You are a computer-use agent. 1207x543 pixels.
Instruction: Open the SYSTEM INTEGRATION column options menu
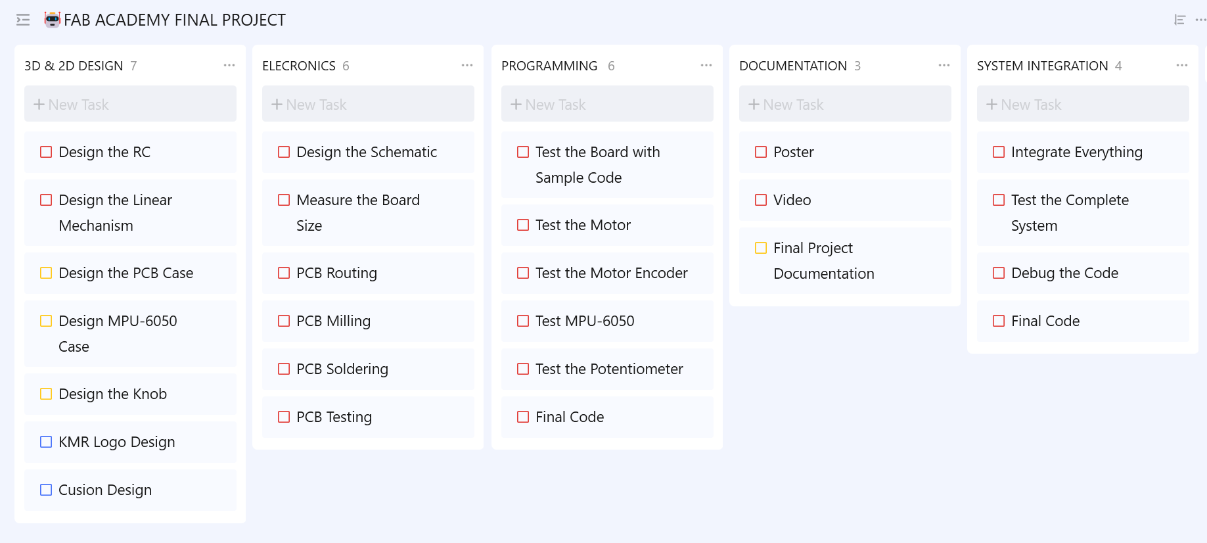click(1181, 65)
